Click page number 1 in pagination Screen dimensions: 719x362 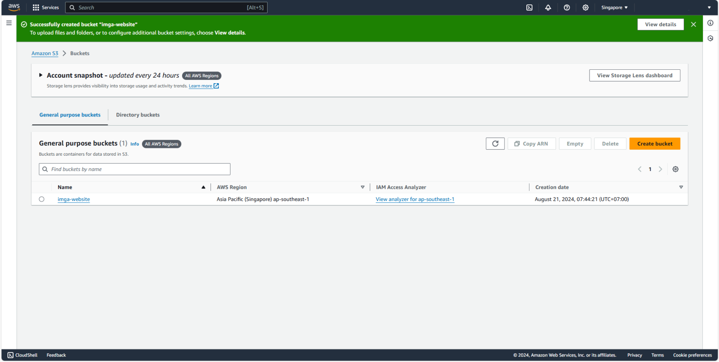click(x=650, y=169)
